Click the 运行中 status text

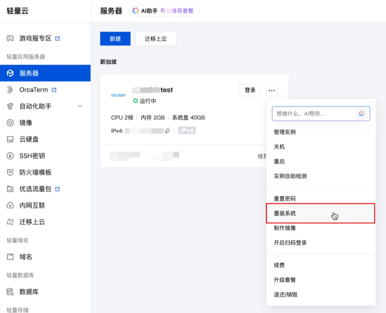click(148, 101)
